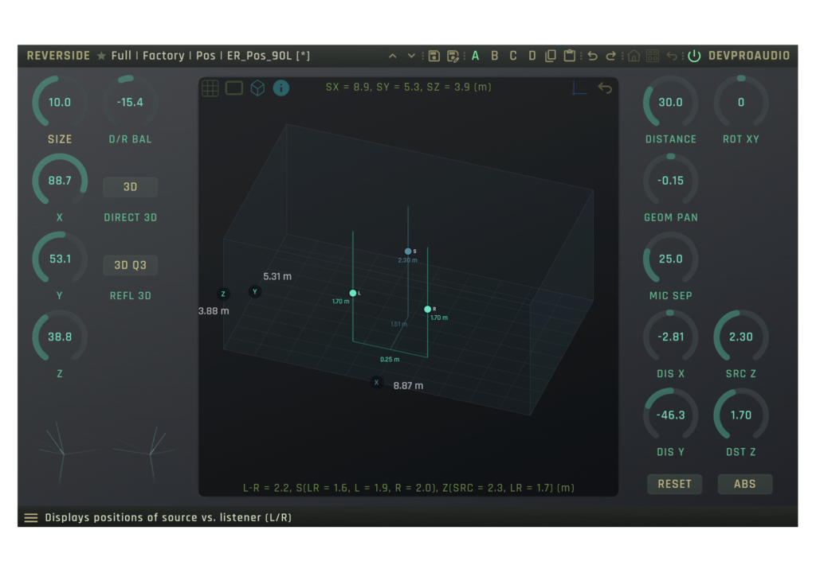This screenshot has width=816, height=573.
Task: Toggle the info overlay icon
Action: (x=281, y=88)
